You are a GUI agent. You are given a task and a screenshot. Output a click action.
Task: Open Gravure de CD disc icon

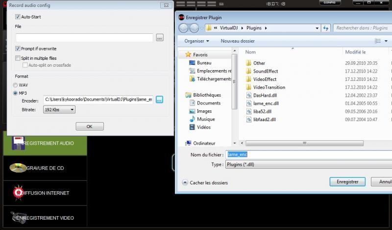18,168
